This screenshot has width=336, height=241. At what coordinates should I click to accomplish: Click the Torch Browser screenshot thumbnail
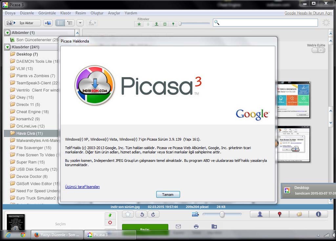click(293, 100)
